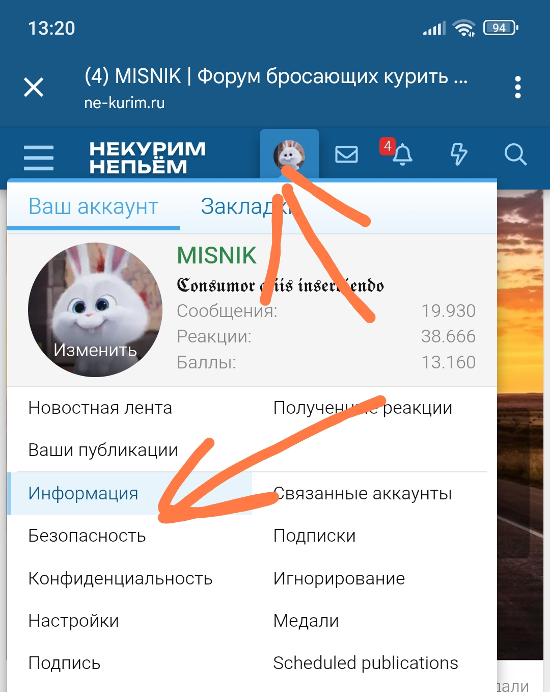550x692 pixels.
Task: Open the lightning bolt what's new icon
Action: [x=459, y=154]
